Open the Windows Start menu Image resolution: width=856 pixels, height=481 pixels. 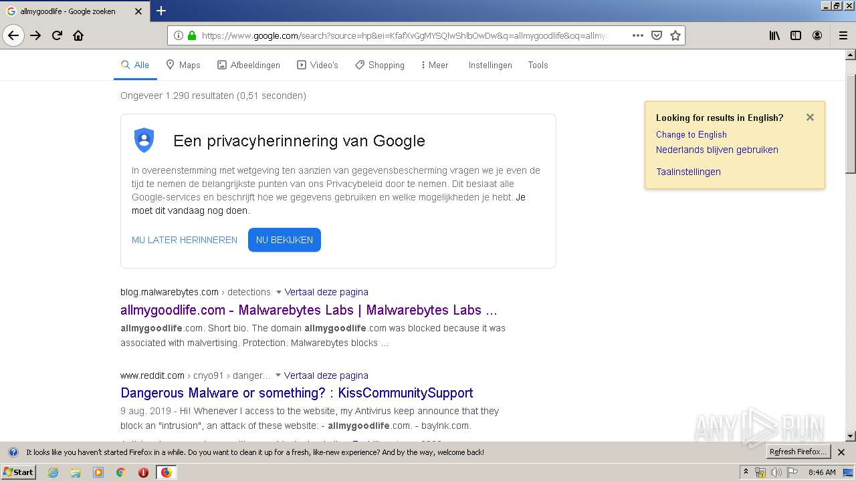[x=19, y=472]
